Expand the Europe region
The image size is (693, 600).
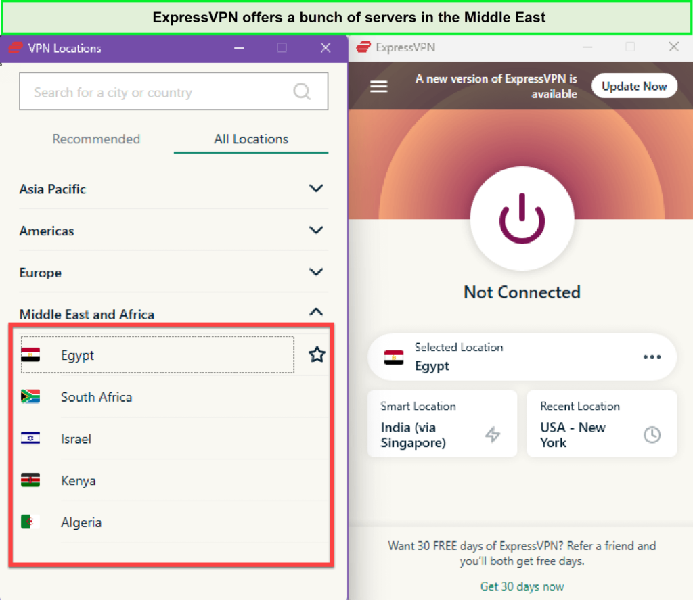pyautogui.click(x=174, y=272)
